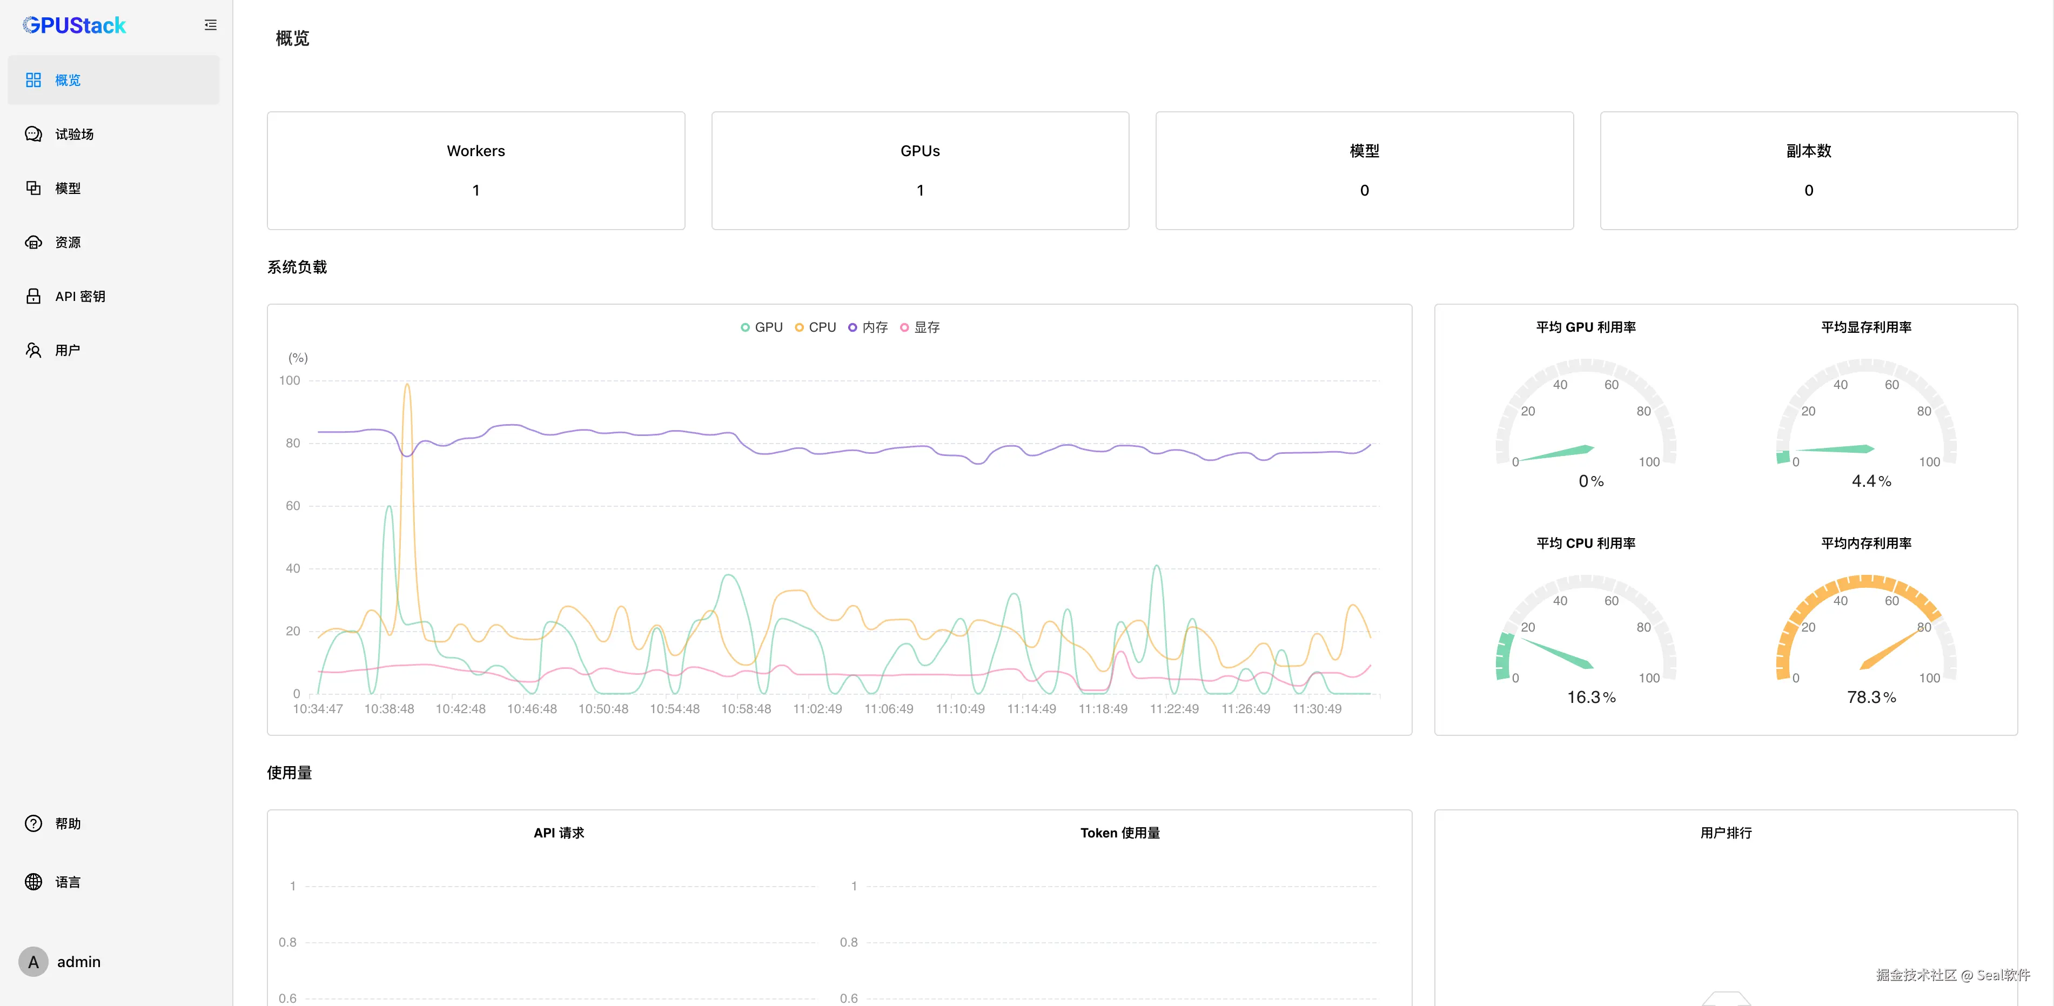Click the overview grid icon in the sidebar
2054x1006 pixels.
coord(33,80)
